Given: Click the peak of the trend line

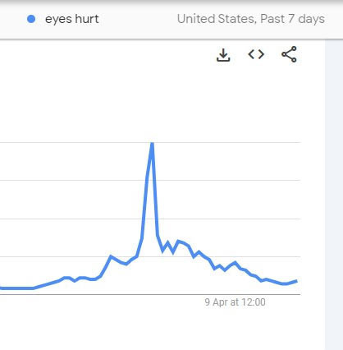Looking at the screenshot, I should [152, 144].
